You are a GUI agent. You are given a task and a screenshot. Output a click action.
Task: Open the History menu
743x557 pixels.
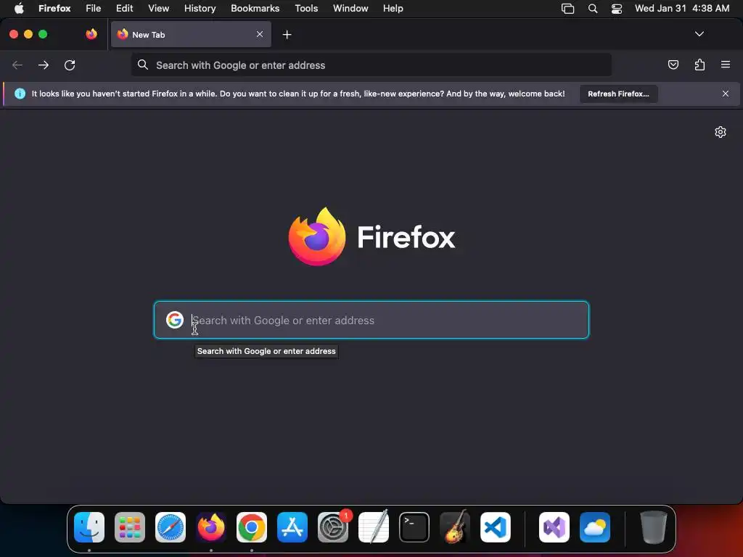[x=200, y=9]
